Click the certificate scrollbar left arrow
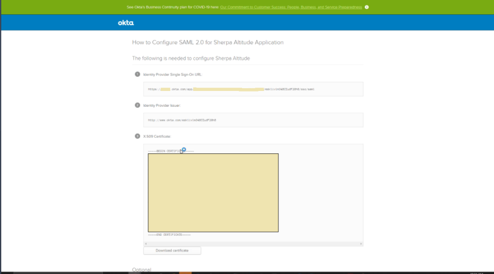Screen dimensions: 494x274 tap(146, 243)
